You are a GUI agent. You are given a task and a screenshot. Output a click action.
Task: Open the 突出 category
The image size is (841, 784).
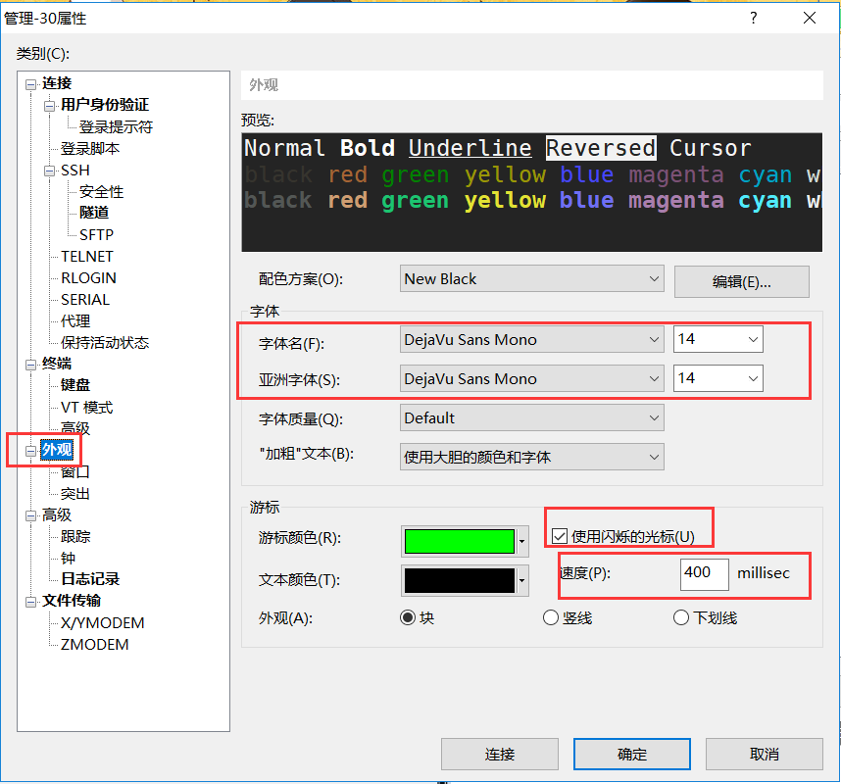click(75, 493)
